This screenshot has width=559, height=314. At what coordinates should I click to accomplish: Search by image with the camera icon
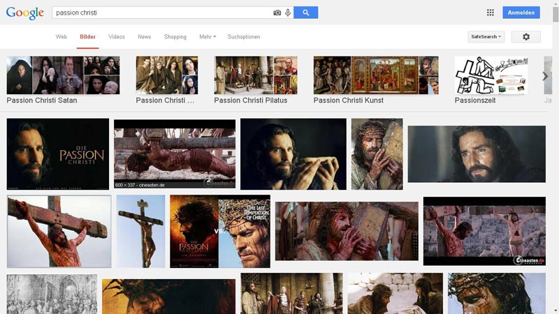[277, 13]
